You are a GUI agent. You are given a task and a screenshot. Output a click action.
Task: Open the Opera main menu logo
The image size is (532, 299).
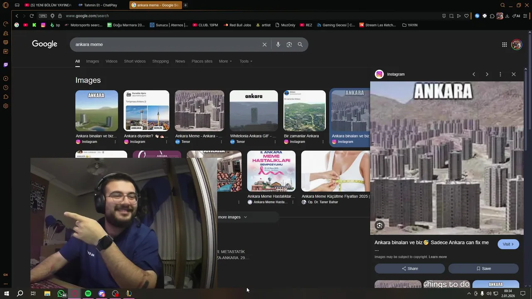tap(6, 5)
